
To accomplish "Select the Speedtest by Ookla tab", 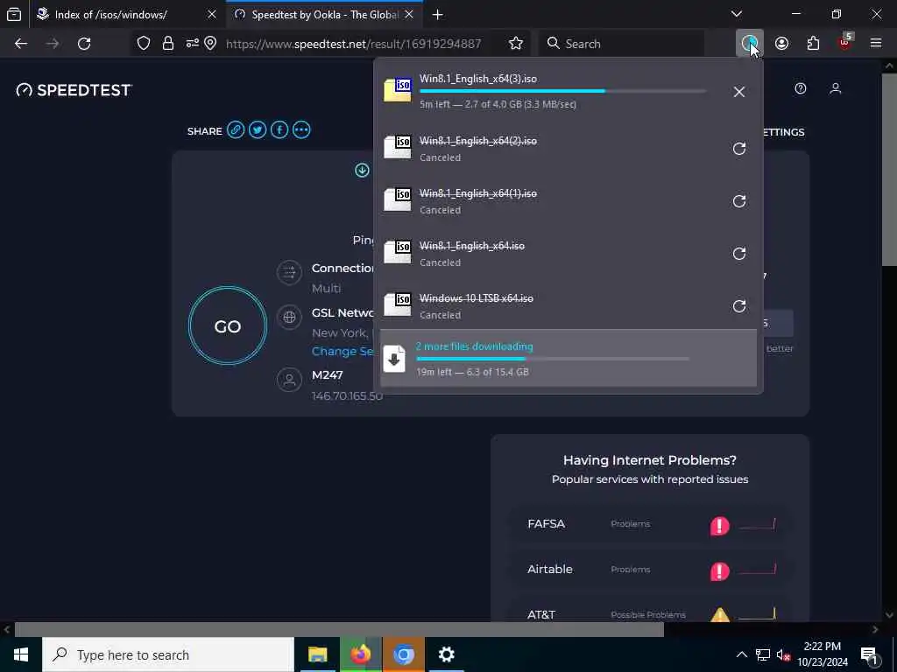I will 325,15.
